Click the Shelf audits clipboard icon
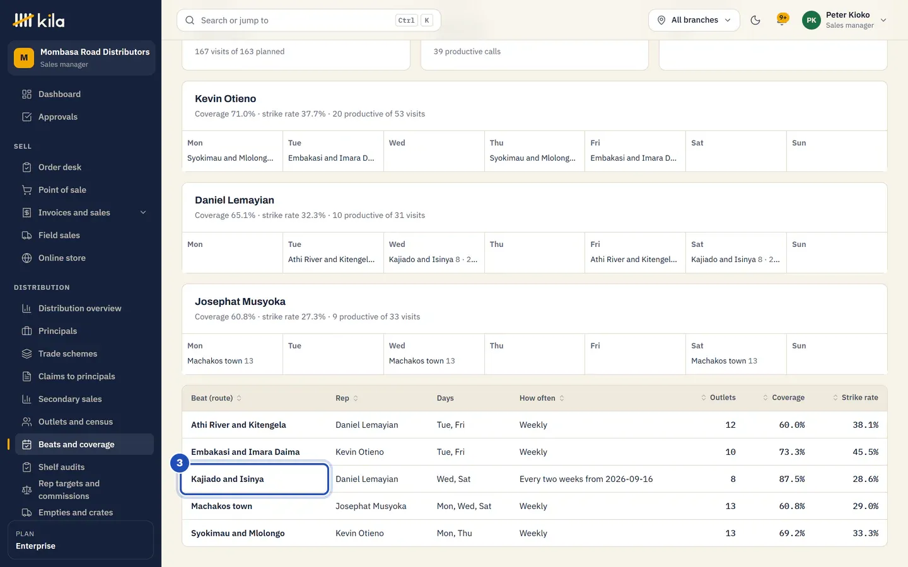This screenshot has width=908, height=567. pyautogui.click(x=26, y=467)
